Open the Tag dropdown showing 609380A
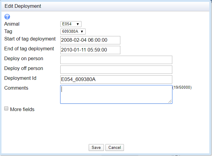 [x=73, y=32]
